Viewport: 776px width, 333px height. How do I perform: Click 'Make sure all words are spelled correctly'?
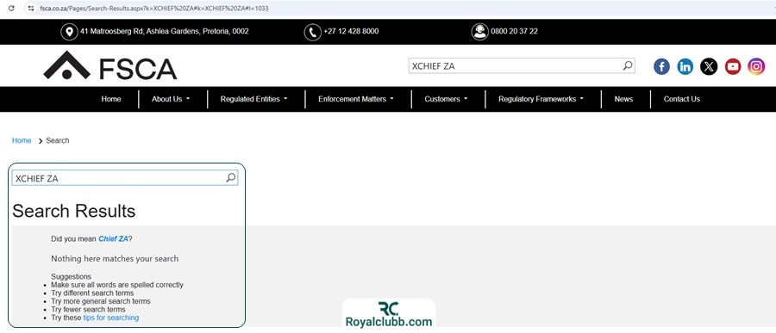coord(116,285)
